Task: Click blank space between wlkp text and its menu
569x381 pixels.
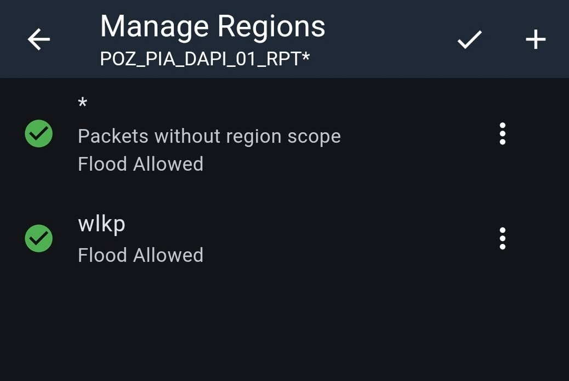Action: (351, 238)
